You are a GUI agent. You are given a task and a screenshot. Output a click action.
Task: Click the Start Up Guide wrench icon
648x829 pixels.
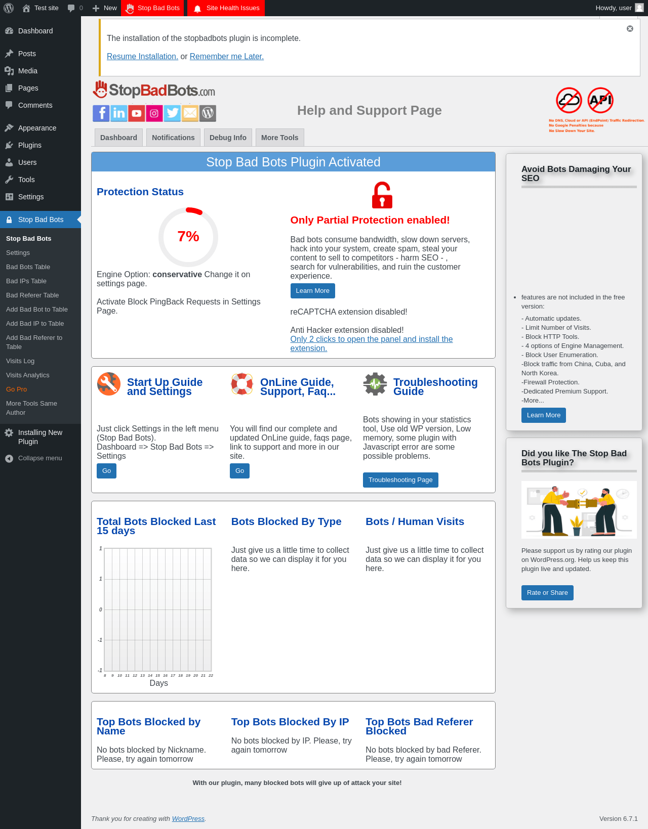pyautogui.click(x=109, y=384)
